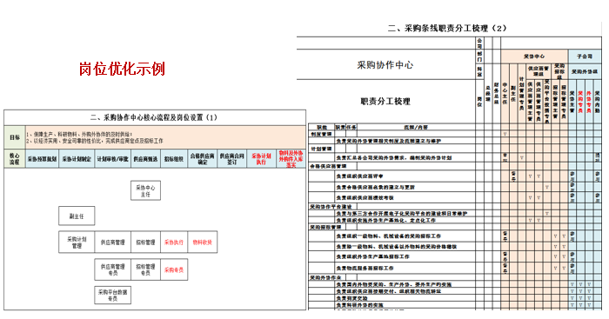
Task: Select the 副主任 box in org chart
Action: 77,216
